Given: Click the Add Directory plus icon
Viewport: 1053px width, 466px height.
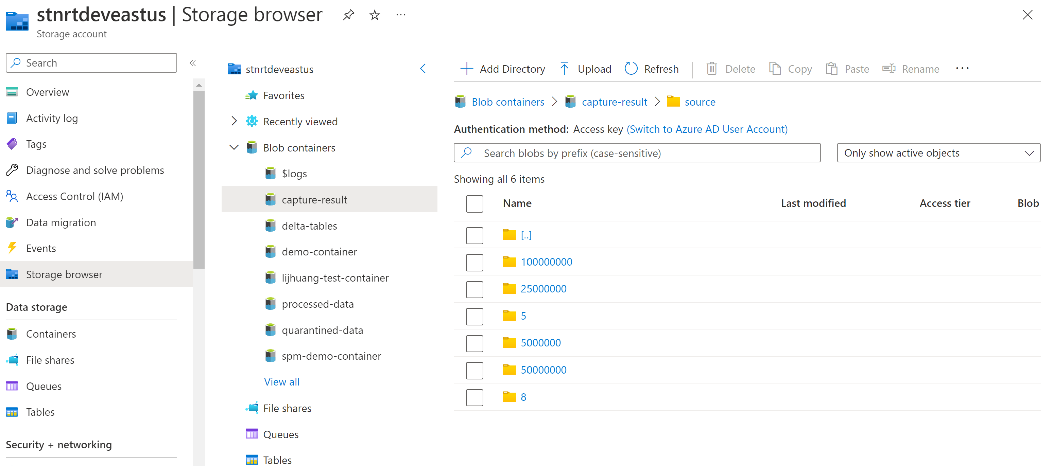Looking at the screenshot, I should [466, 69].
